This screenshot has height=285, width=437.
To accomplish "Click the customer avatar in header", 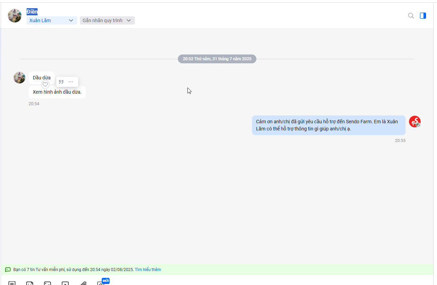I will pyautogui.click(x=15, y=16).
